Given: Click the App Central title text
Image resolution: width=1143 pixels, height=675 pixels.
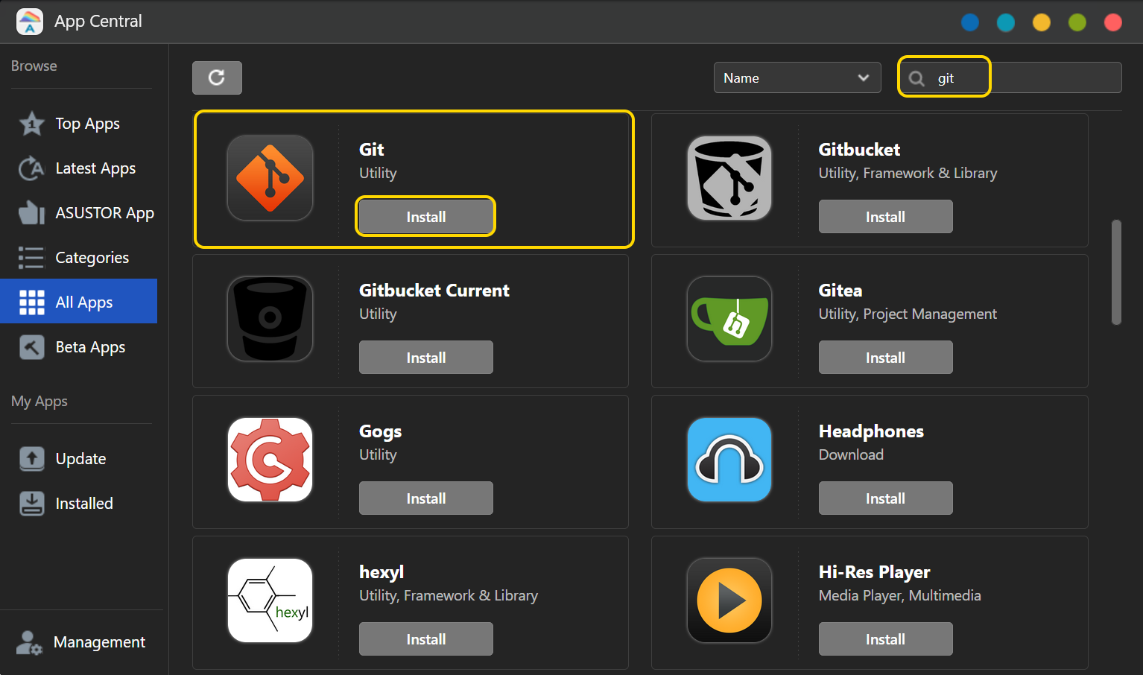Looking at the screenshot, I should pos(98,22).
